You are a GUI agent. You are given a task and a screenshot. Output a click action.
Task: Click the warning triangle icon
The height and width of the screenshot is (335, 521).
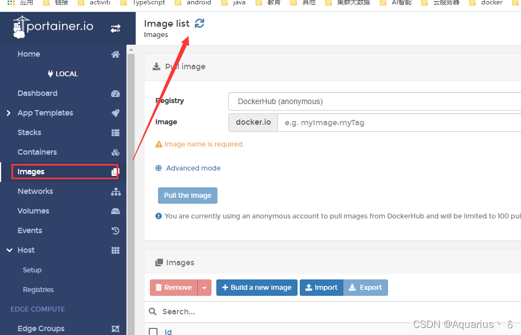tap(159, 144)
